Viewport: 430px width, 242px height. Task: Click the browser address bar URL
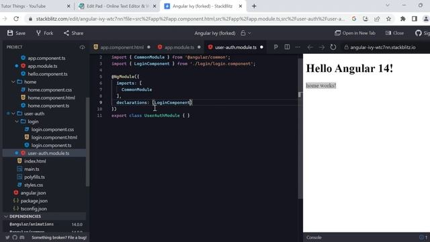coord(190,19)
